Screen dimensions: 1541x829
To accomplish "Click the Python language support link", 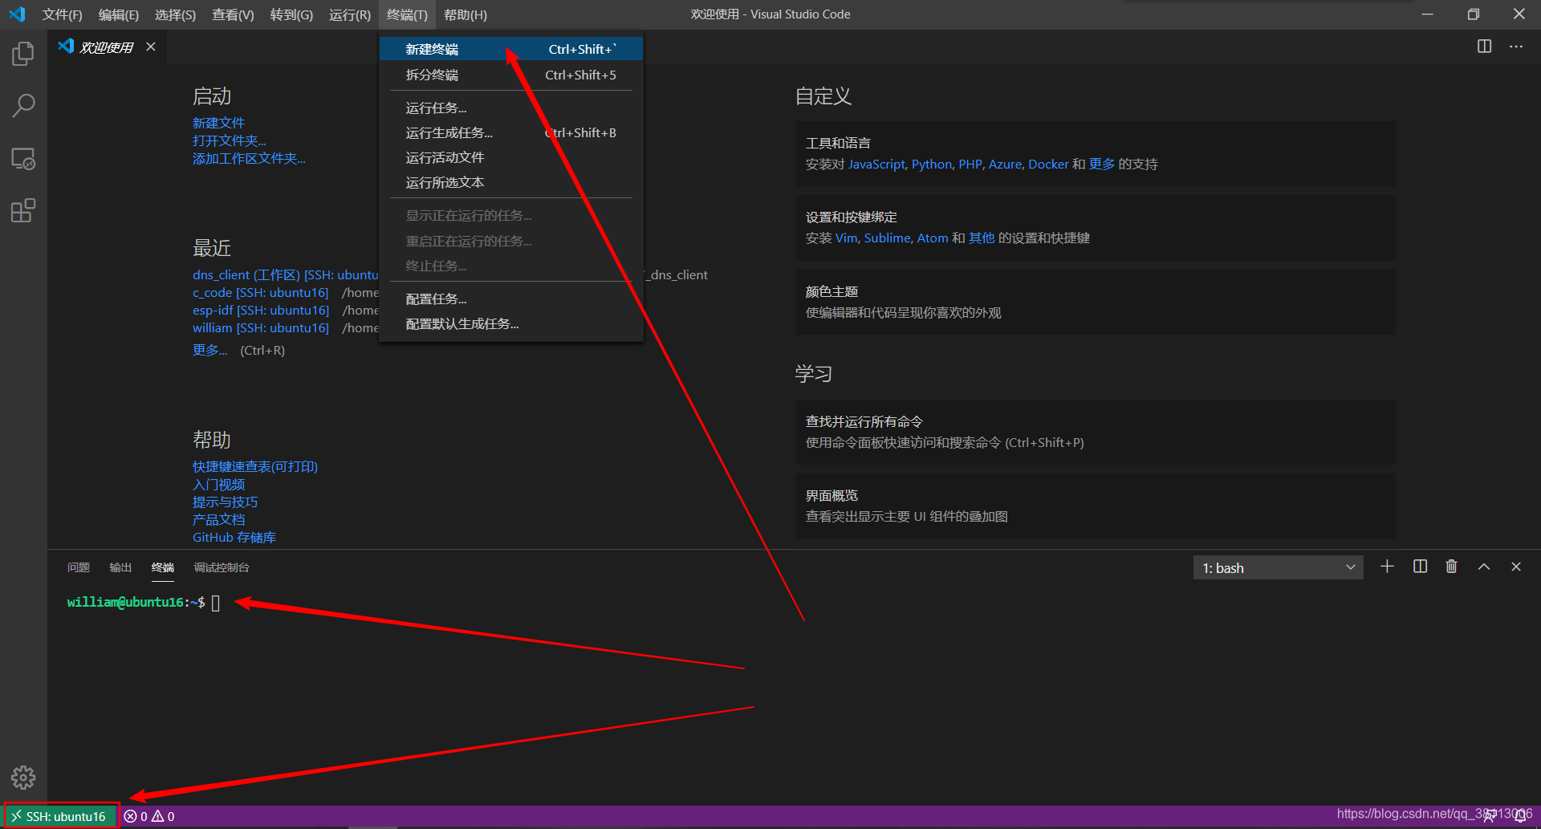I will point(932,164).
